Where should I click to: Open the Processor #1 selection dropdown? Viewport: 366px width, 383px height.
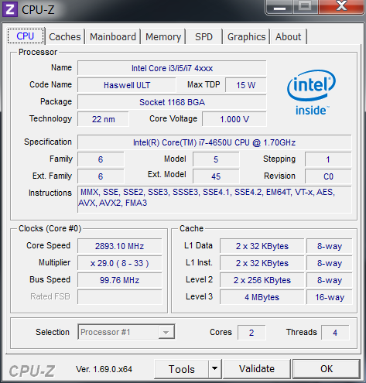pyautogui.click(x=126, y=332)
